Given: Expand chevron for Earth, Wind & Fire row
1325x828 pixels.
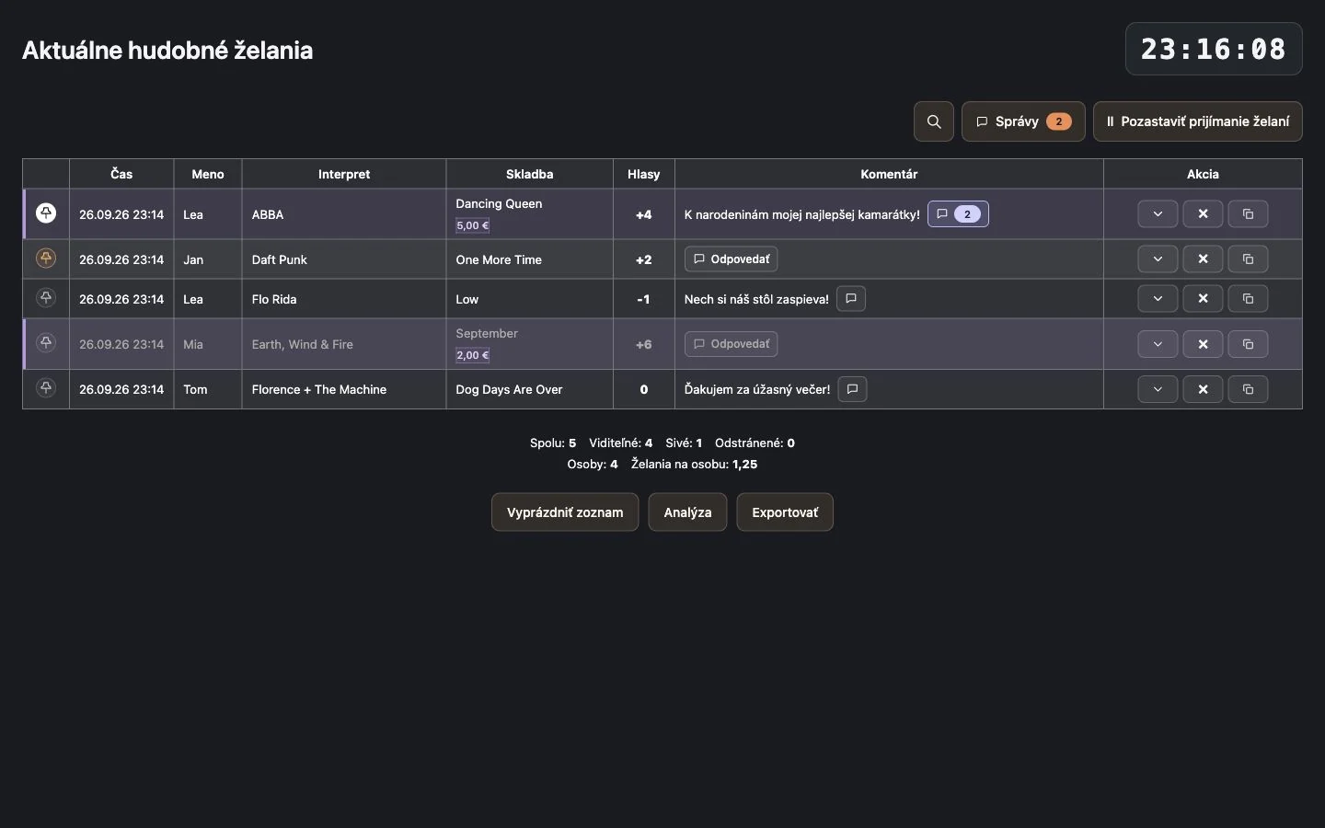Looking at the screenshot, I should click(x=1158, y=344).
